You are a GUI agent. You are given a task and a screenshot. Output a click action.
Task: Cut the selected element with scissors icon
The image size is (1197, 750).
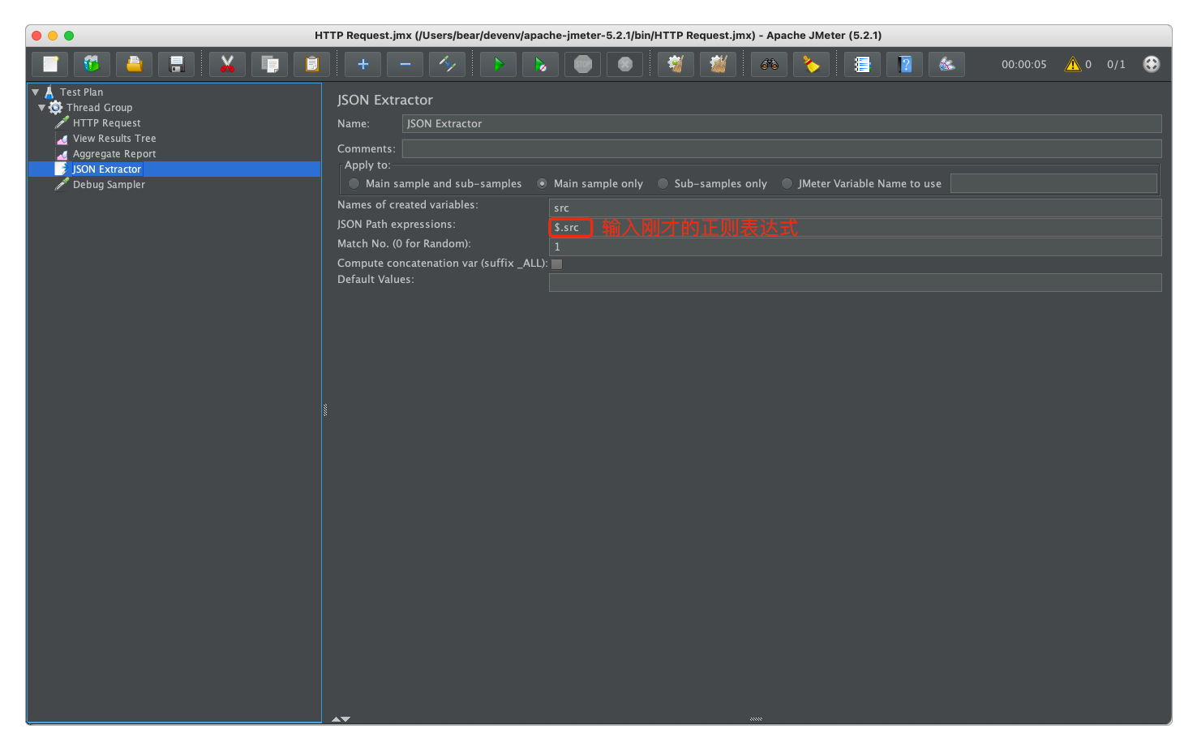click(x=228, y=64)
